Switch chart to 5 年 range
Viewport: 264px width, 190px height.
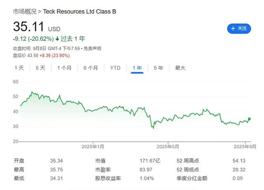point(158,68)
